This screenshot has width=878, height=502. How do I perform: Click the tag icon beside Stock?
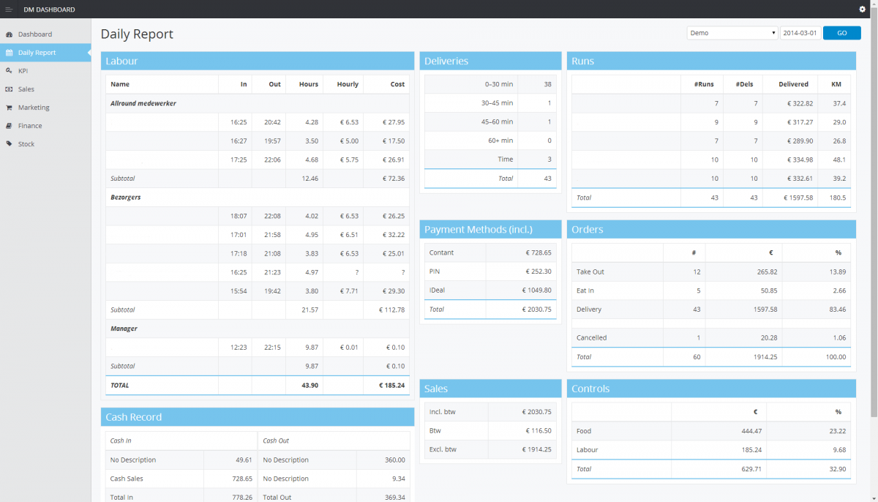(9, 144)
